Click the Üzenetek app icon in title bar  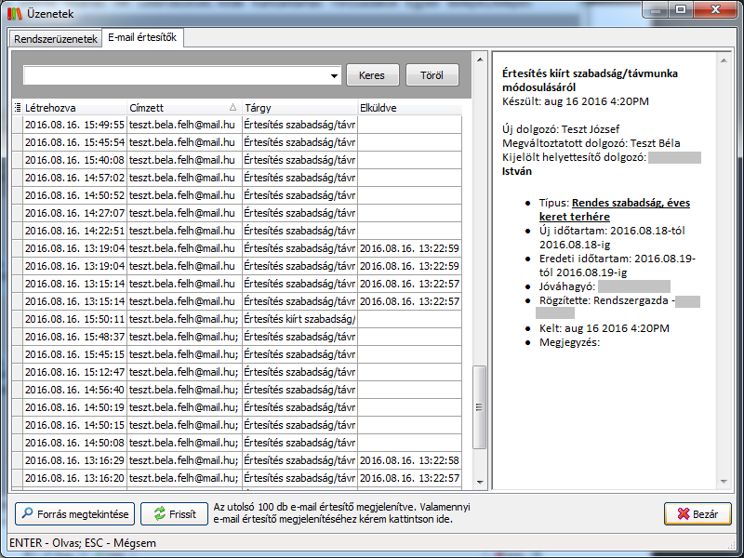point(13,12)
